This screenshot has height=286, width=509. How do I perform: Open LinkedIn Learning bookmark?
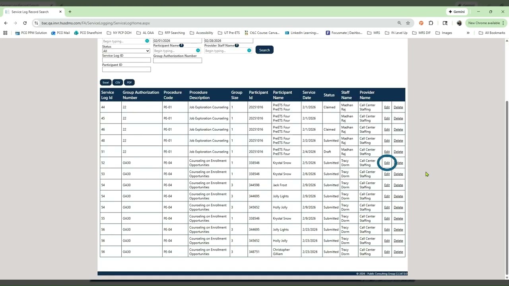pyautogui.click(x=301, y=33)
